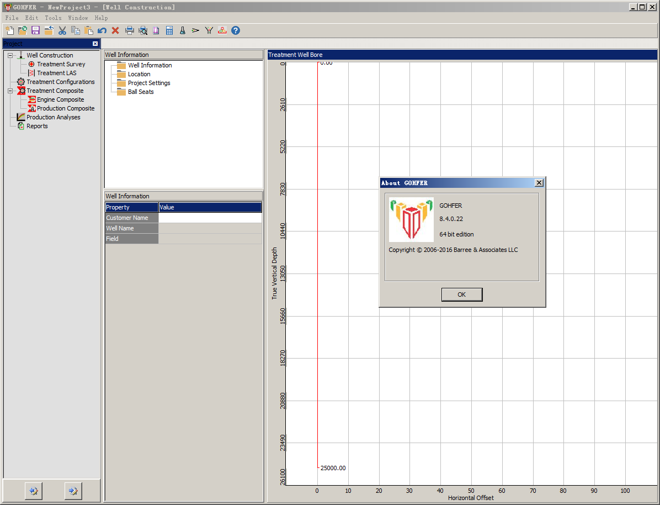The image size is (660, 505).
Task: Select Treatment LAS in the project tree
Action: point(57,73)
